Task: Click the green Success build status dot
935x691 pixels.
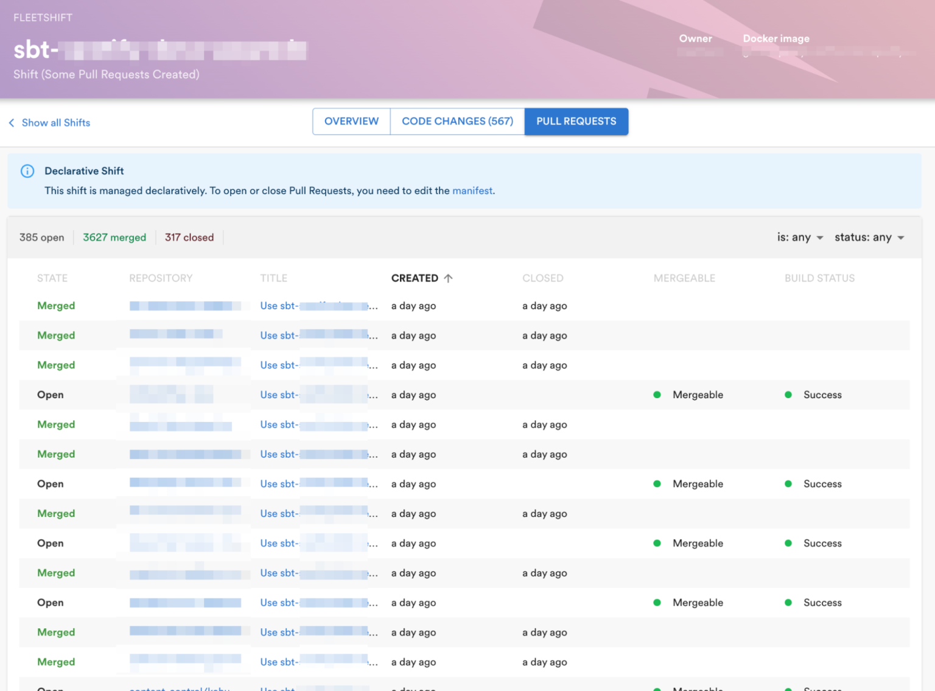Action: click(788, 395)
